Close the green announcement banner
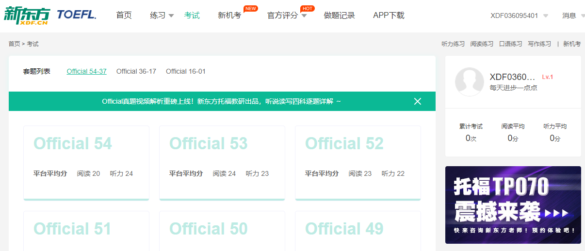 point(417,101)
